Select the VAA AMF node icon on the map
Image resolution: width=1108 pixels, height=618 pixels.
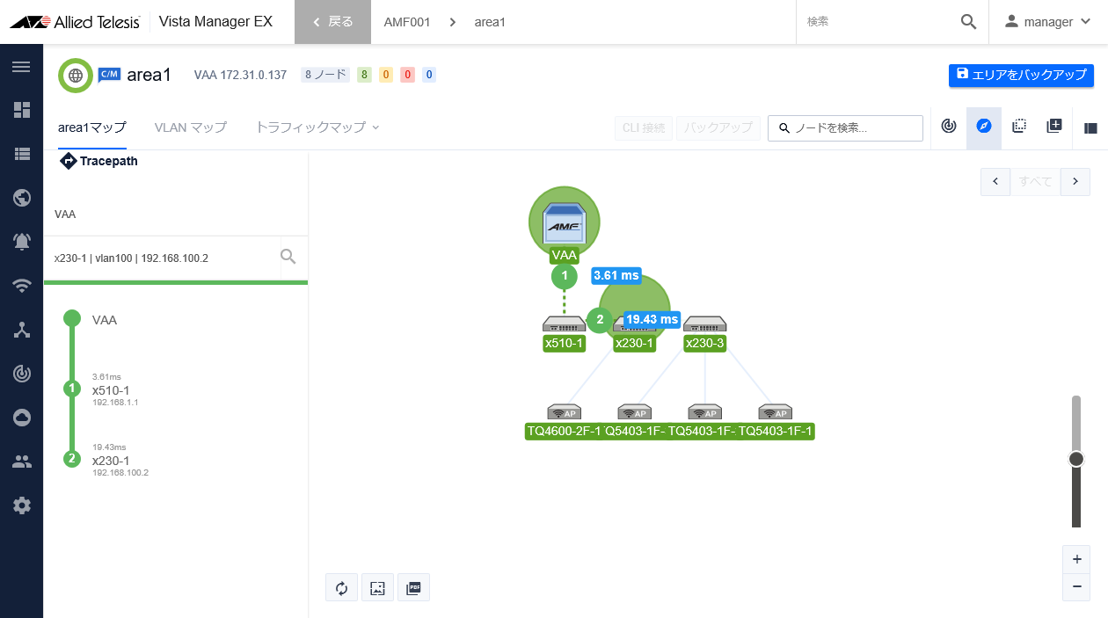pyautogui.click(x=564, y=221)
